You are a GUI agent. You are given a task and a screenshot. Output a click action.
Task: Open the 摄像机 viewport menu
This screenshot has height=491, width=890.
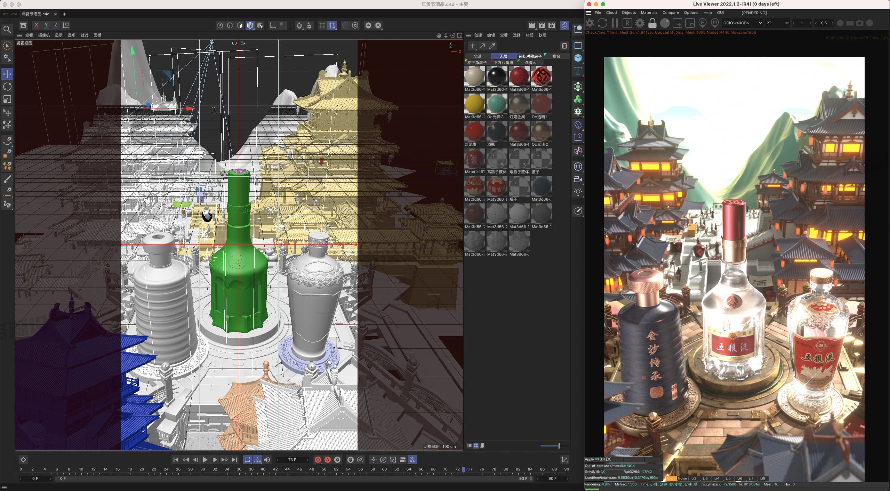point(44,35)
